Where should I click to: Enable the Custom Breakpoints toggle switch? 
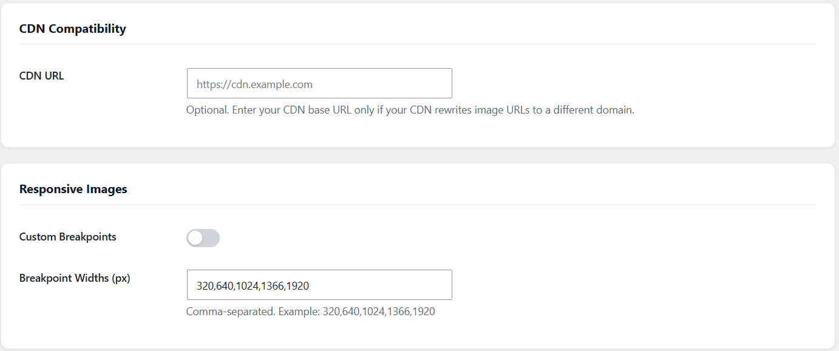click(203, 238)
